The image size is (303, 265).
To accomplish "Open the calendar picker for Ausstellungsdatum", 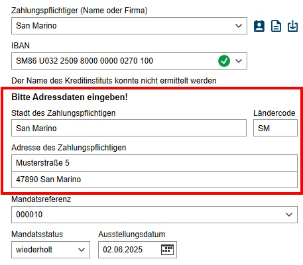I will coord(167,250).
